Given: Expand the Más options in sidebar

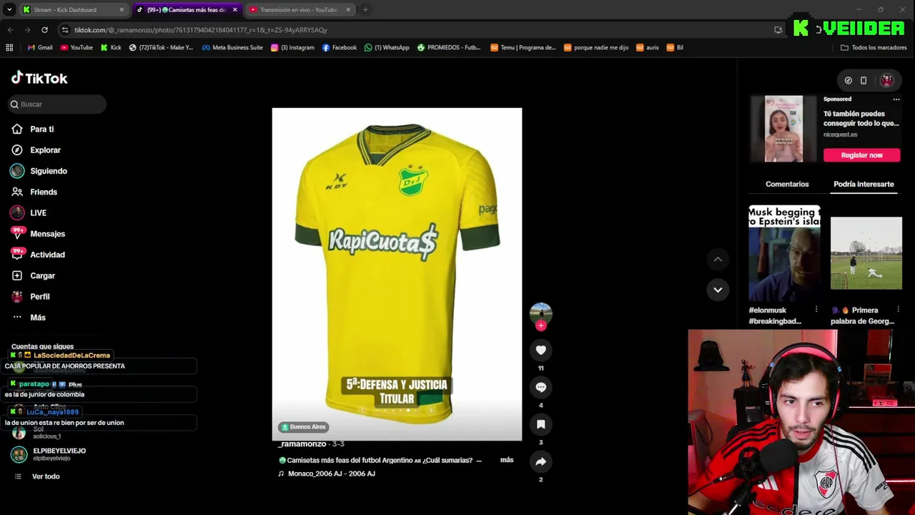Looking at the screenshot, I should click(x=29, y=318).
